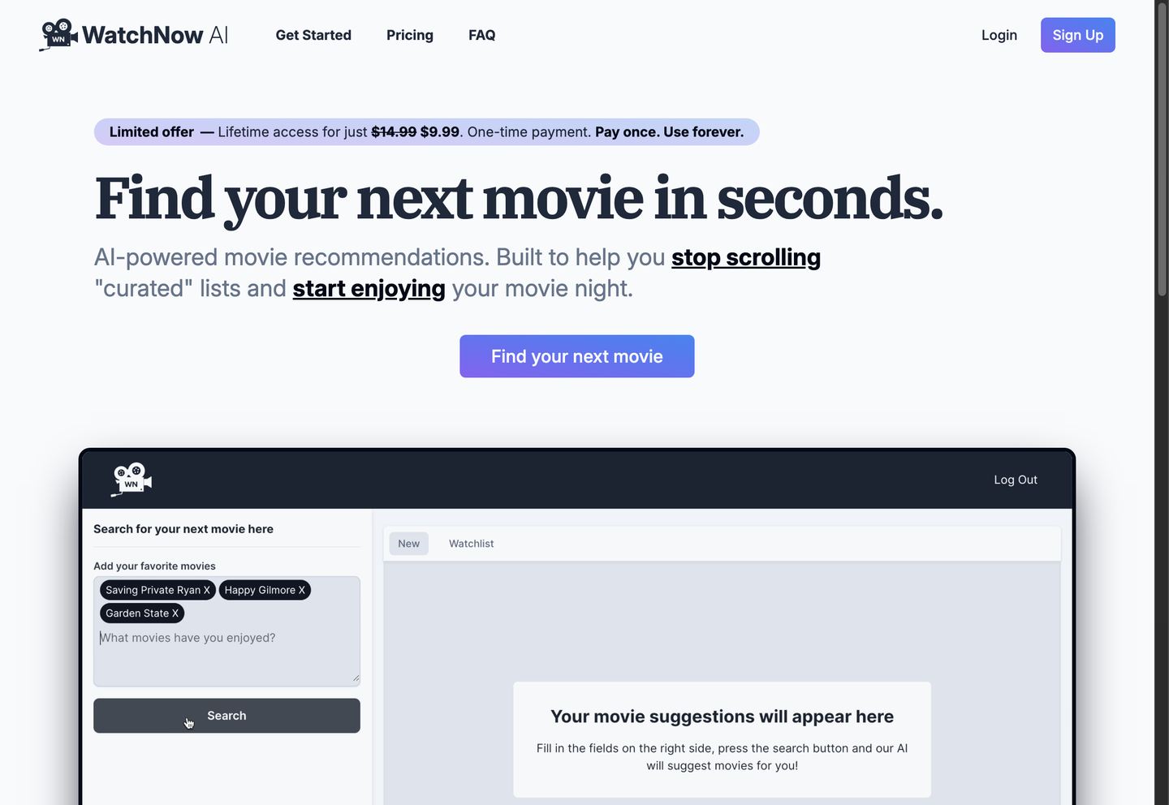Click the Search button
This screenshot has width=1169, height=805.
(226, 716)
